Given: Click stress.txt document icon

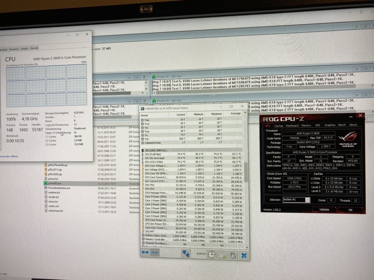Looking at the screenshot, I should (x=46, y=201).
